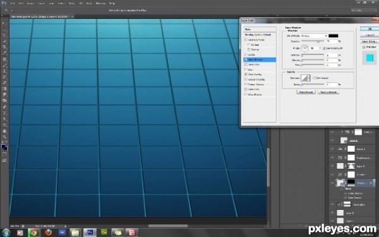Click the canvas horizontal scrollbar
Viewport: 379px width, 237px height.
(168, 226)
